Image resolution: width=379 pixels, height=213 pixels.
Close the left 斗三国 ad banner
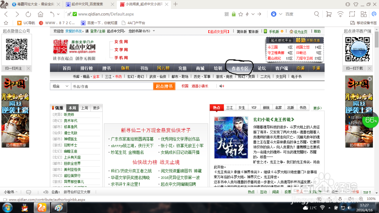coord(26,79)
